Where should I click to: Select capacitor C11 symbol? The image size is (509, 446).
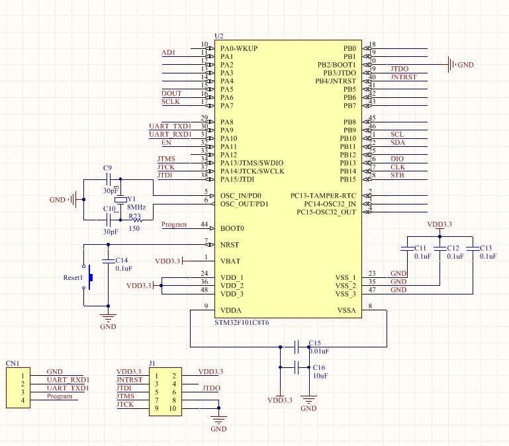[x=407, y=249]
